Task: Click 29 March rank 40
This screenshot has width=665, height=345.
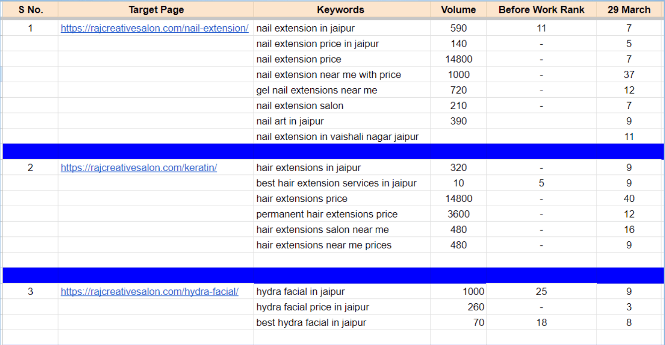Action: point(629,198)
